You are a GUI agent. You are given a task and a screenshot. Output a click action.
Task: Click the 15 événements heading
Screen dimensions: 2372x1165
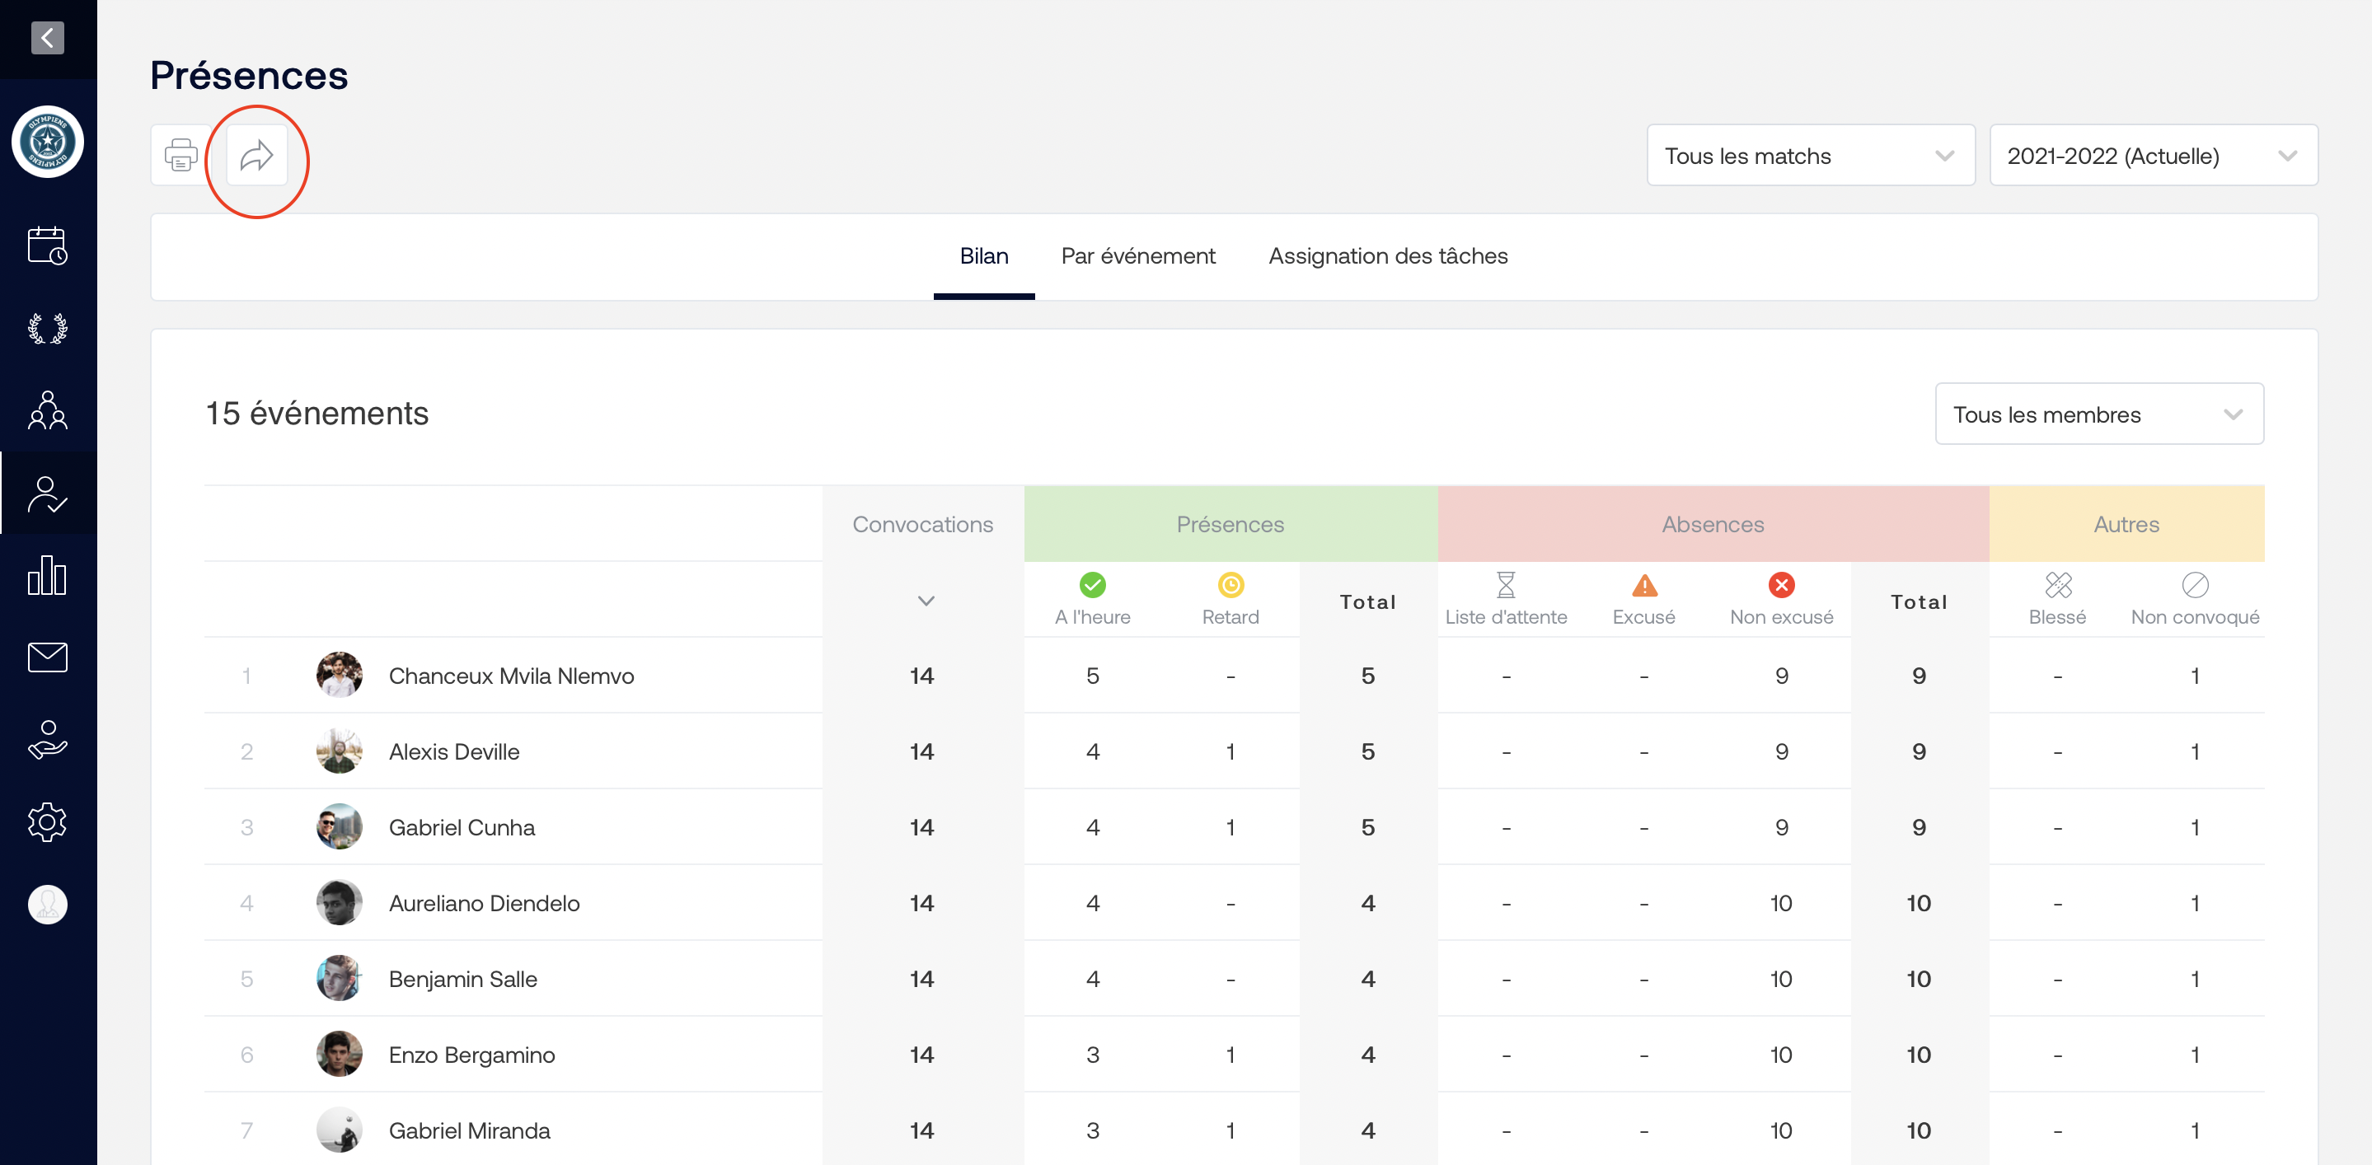click(x=316, y=414)
